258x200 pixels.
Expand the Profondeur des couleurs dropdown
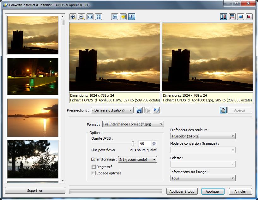203,136
